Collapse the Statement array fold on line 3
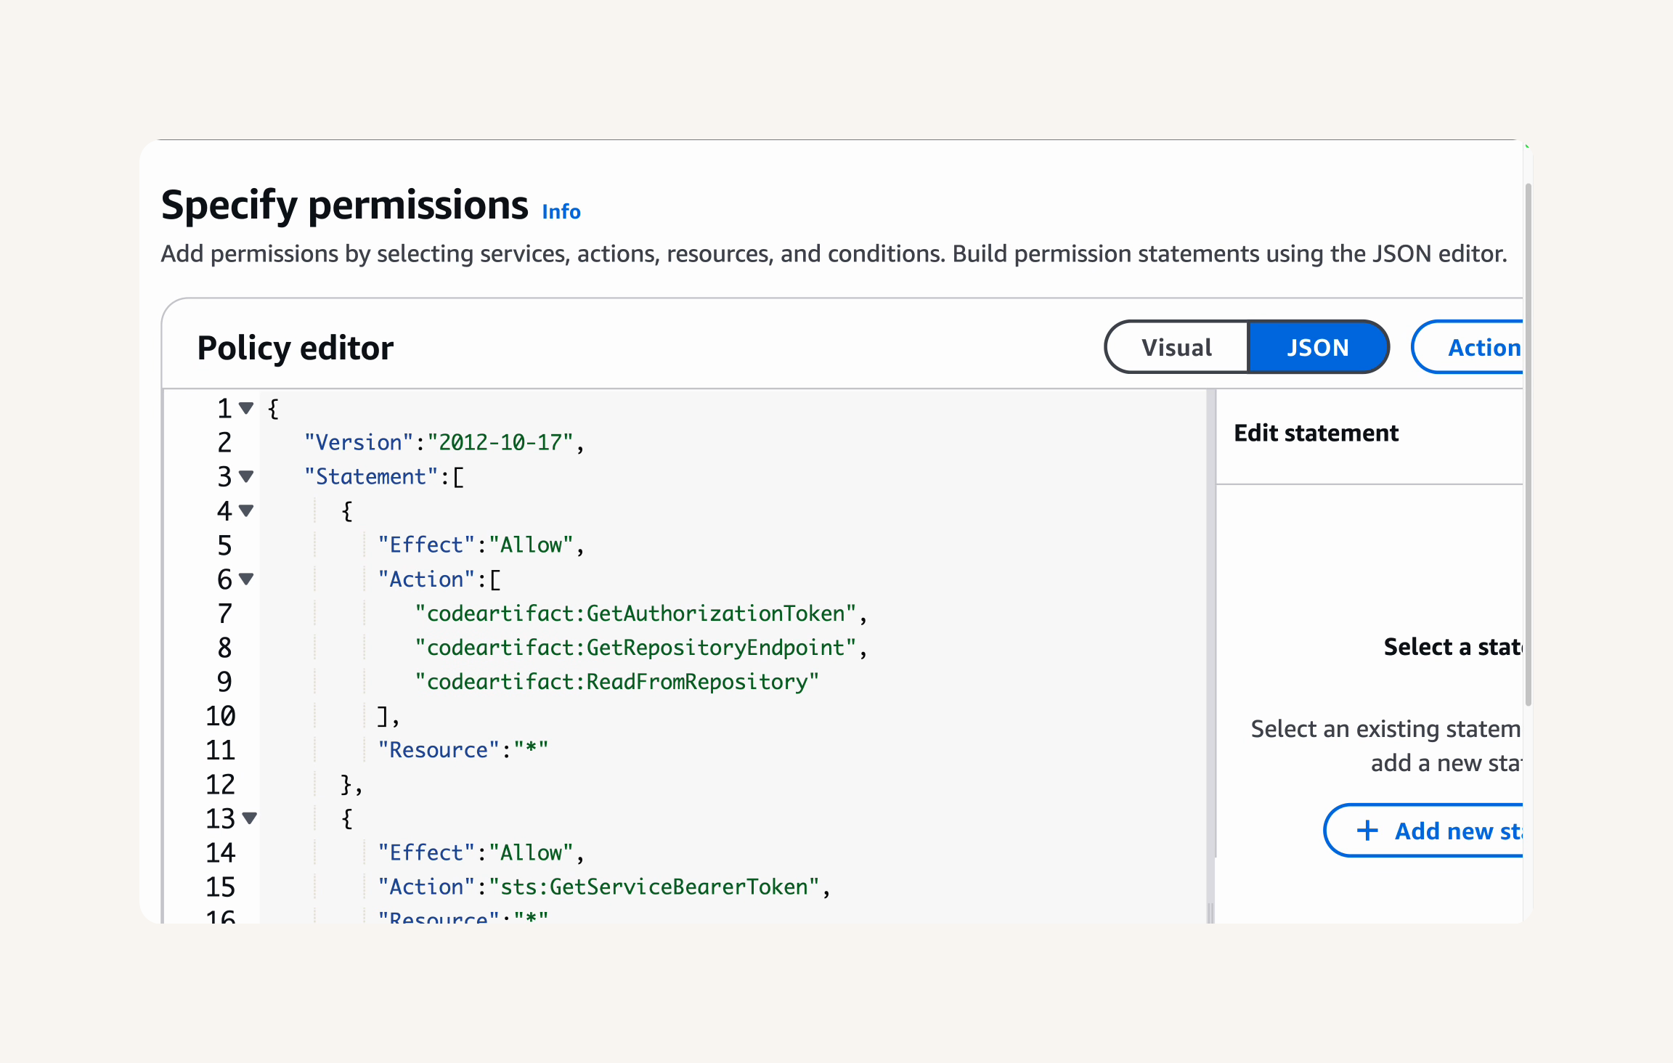Viewport: 1673px width, 1063px height. [x=246, y=476]
